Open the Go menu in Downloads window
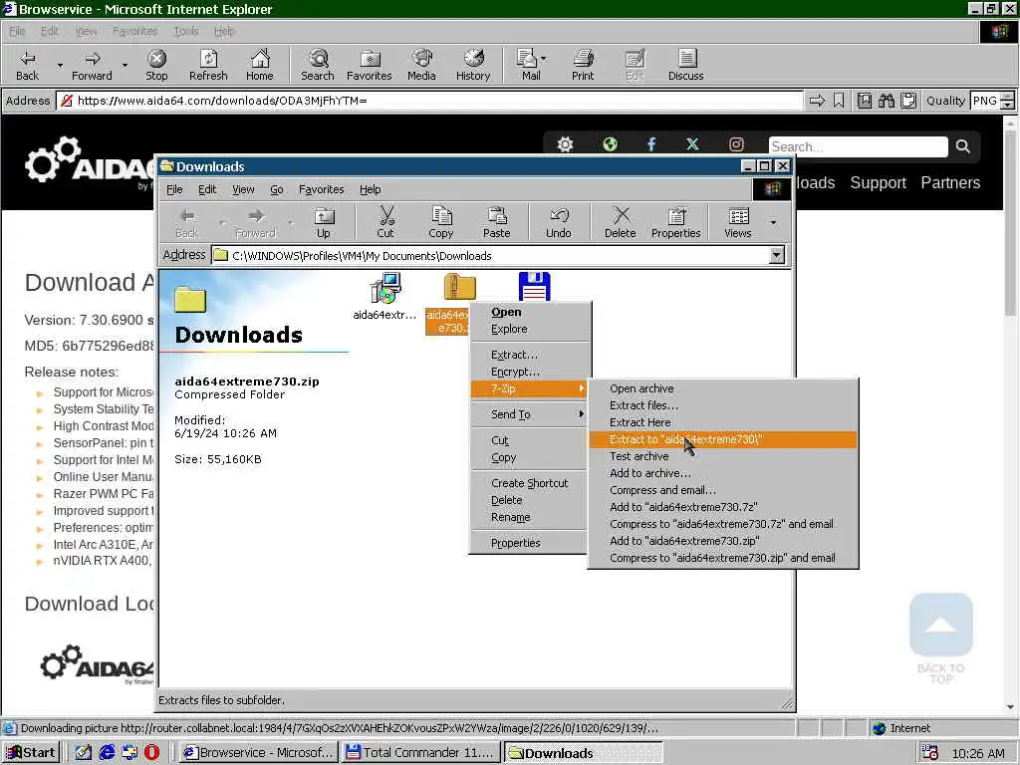The height and width of the screenshot is (765, 1020). 277,189
